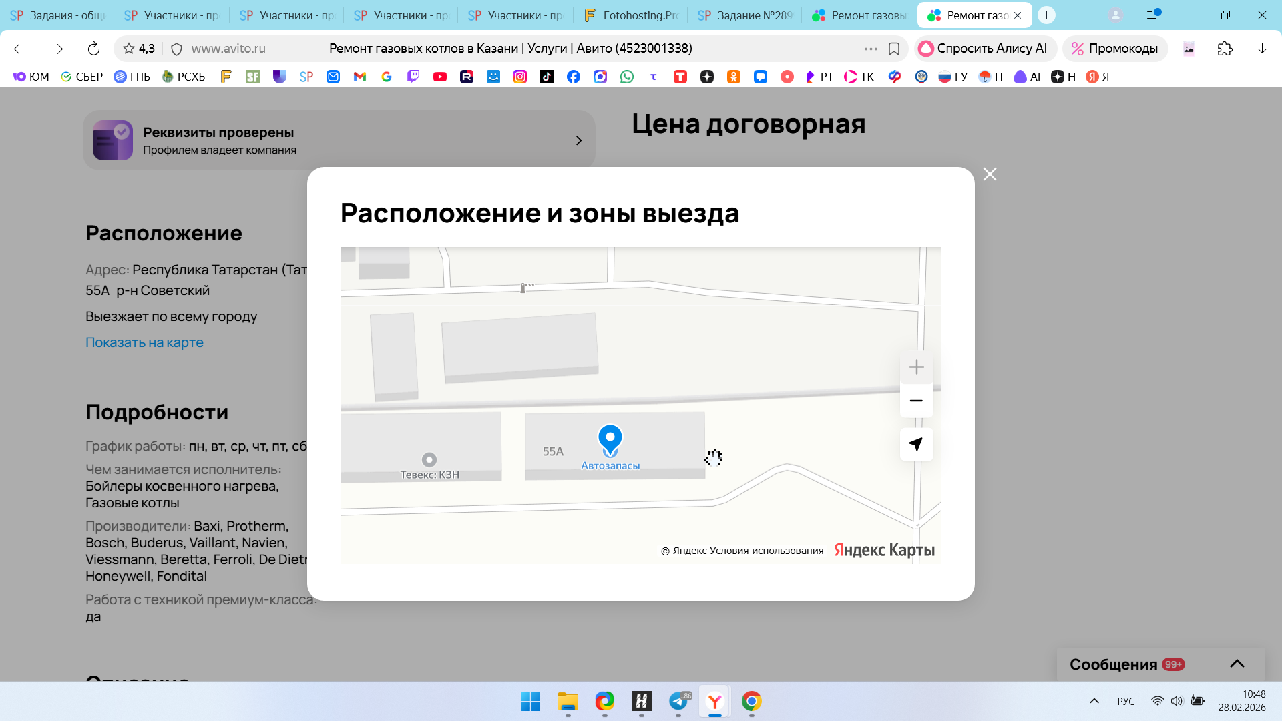Click the address bar URL field
This screenshot has width=1282, height=721.
228,49
